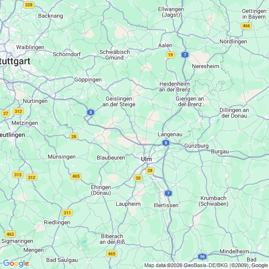Click the yellow 27 road shield

coord(6,113)
